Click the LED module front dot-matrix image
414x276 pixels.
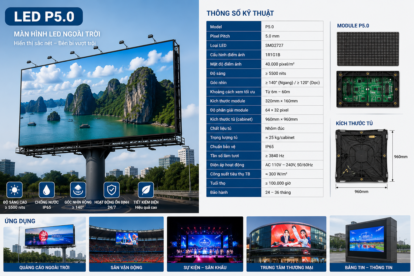[x=368, y=49]
